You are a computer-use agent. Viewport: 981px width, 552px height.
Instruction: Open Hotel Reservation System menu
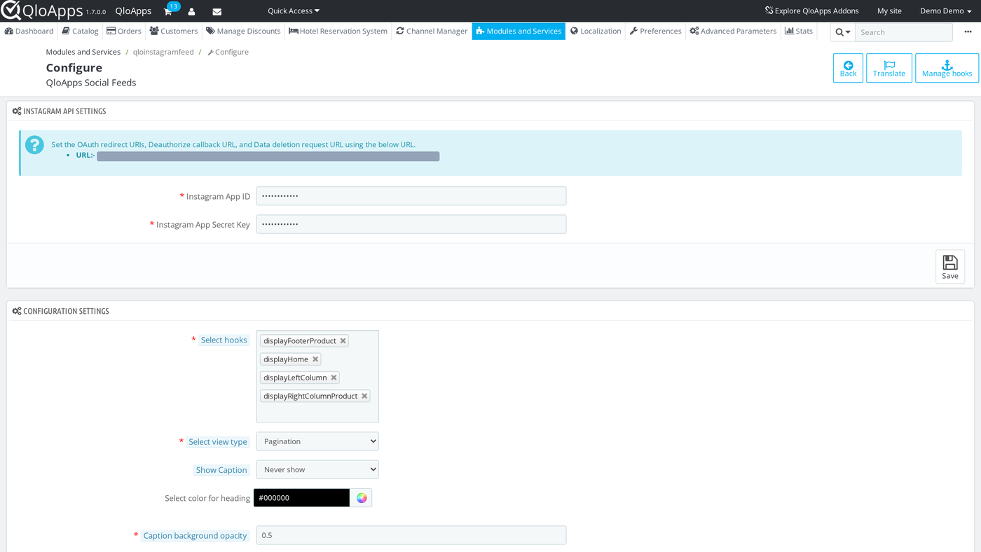338,32
